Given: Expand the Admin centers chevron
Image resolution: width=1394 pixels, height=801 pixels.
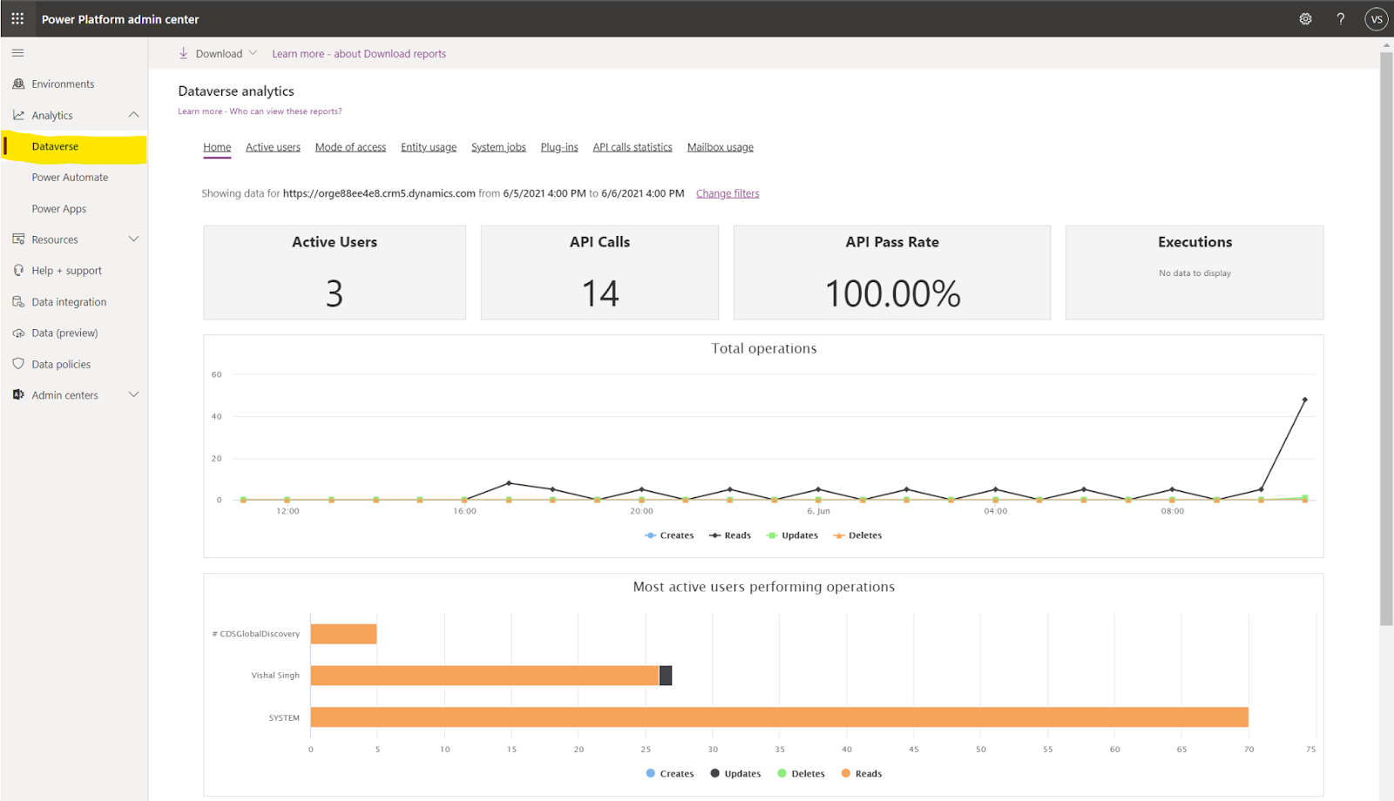Looking at the screenshot, I should (133, 395).
